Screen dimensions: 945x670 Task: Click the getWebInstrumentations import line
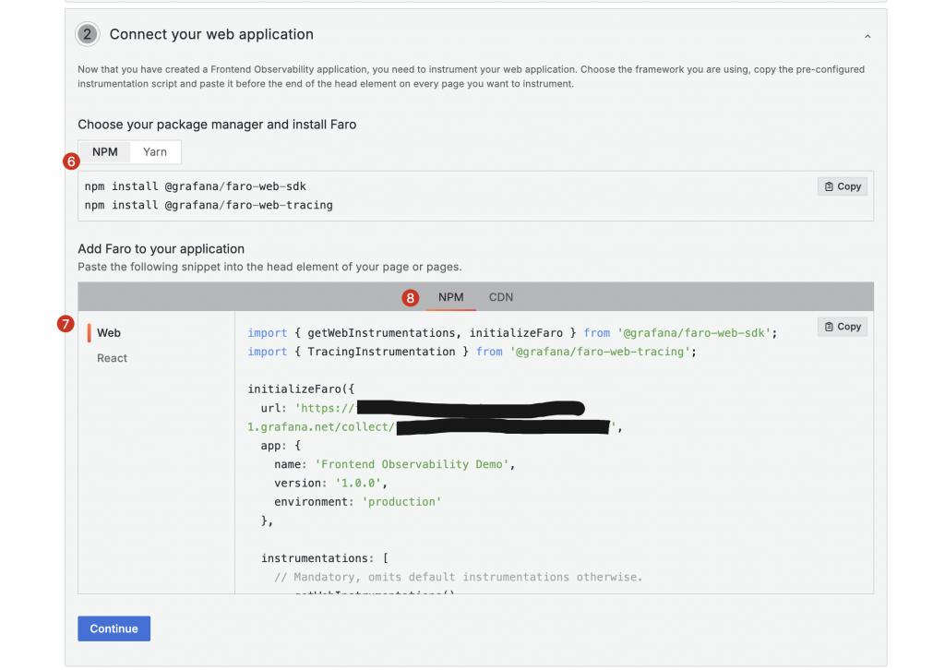tap(512, 333)
